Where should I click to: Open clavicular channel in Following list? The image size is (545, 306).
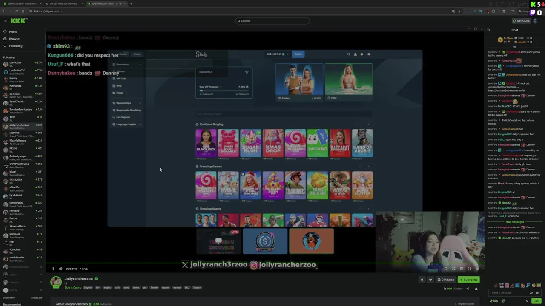click(23, 64)
